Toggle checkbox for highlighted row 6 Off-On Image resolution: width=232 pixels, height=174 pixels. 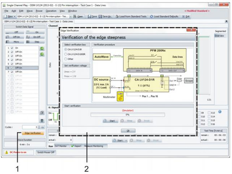12,68
